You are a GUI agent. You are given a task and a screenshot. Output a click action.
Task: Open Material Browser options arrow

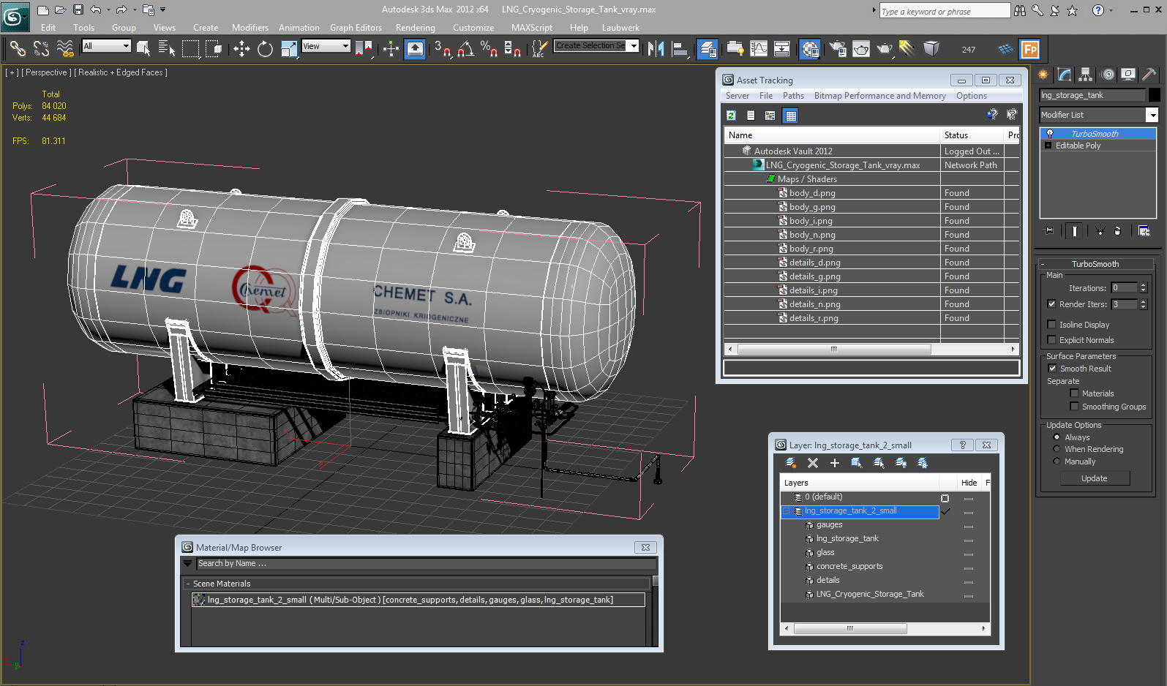tap(187, 564)
